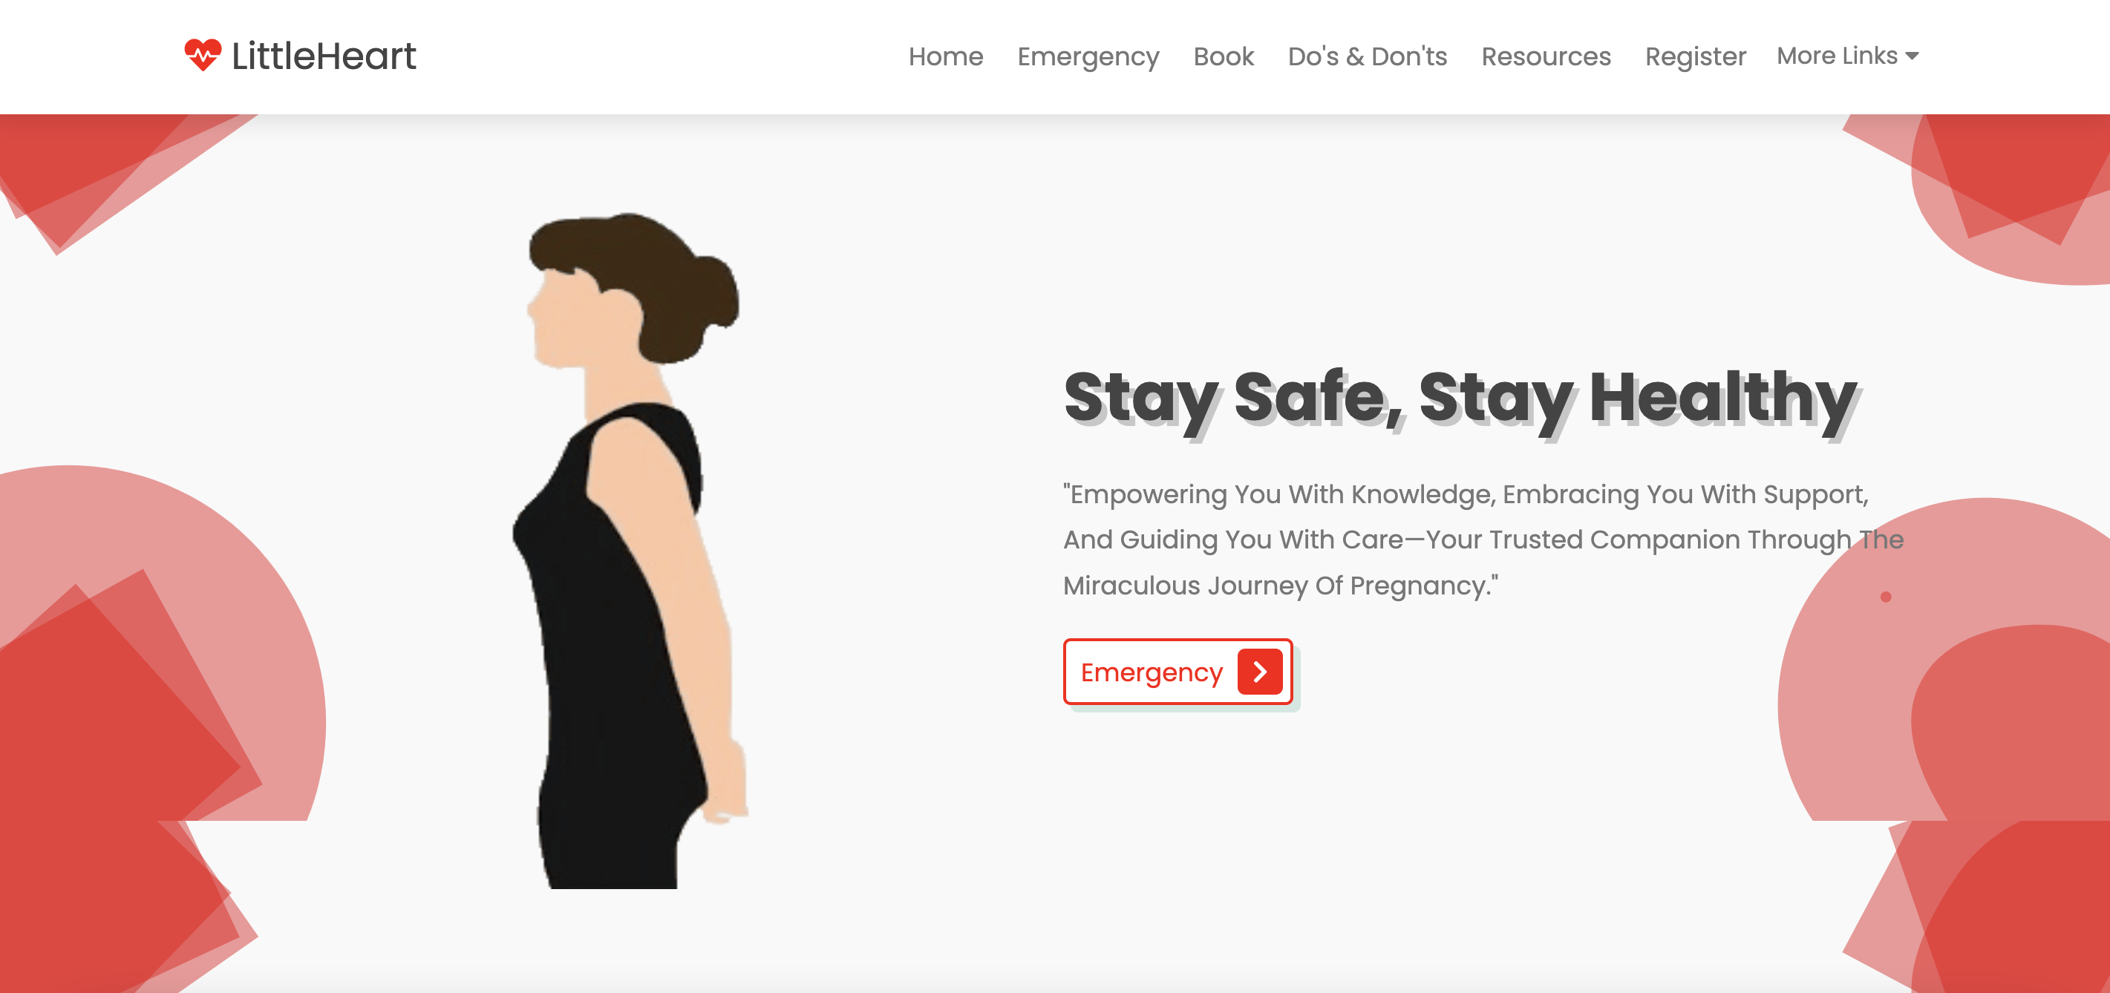2110x993 pixels.
Task: Open the Book page link
Action: coord(1223,56)
